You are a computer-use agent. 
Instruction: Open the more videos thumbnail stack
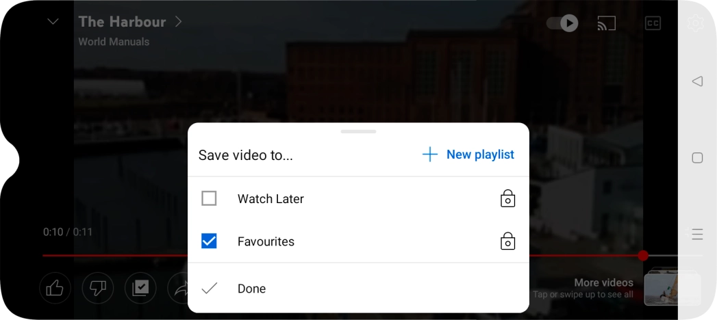click(672, 286)
